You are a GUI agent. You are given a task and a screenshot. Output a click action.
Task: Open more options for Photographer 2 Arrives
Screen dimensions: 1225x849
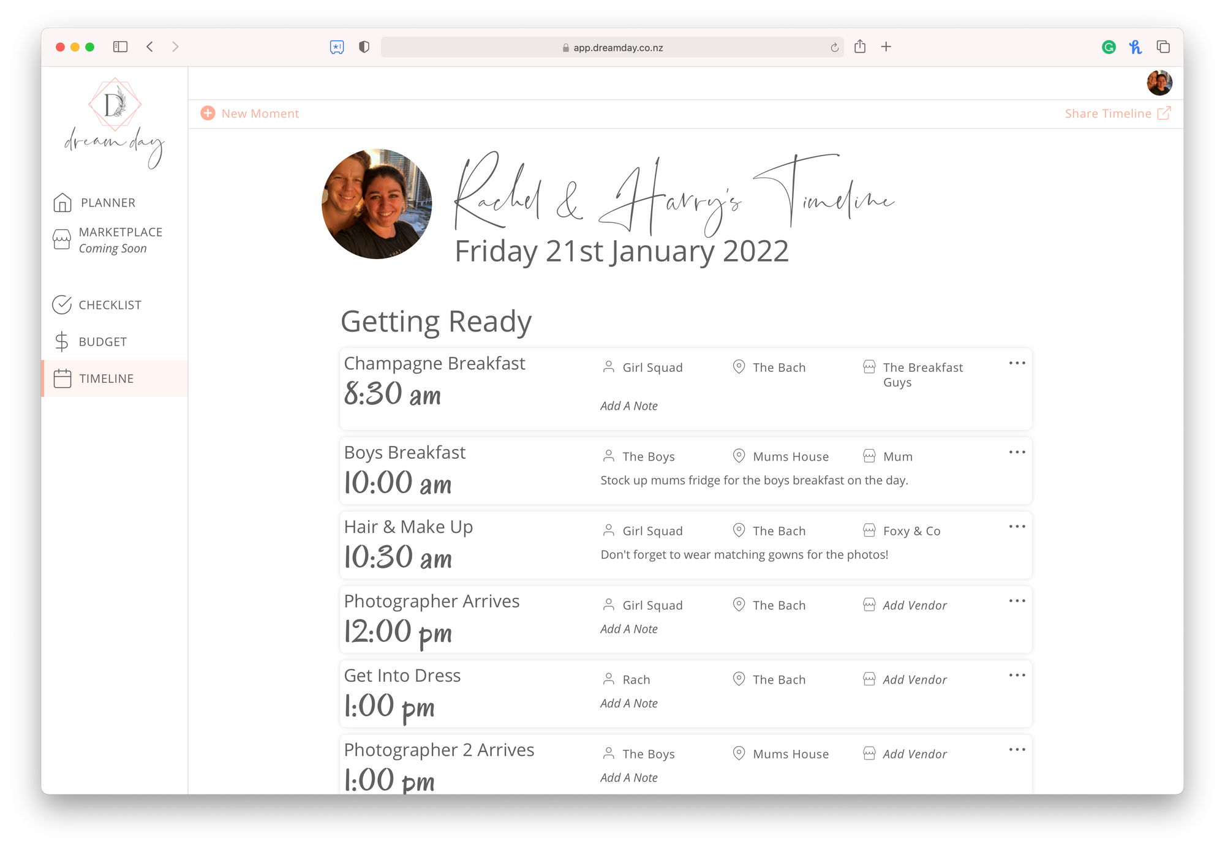coord(1017,749)
